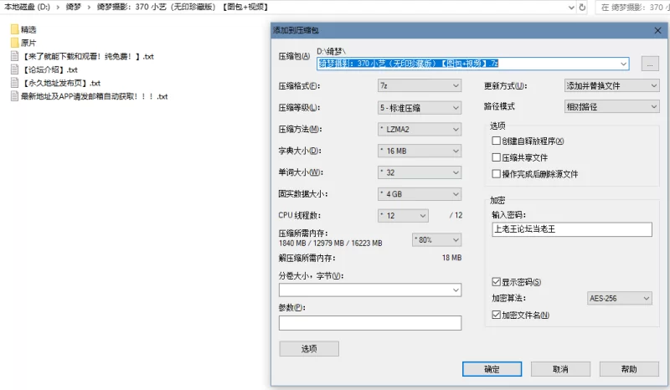Enable 操作完成后删除源文件 checkbox
Viewport: 670px width, 390px height.
(496, 174)
